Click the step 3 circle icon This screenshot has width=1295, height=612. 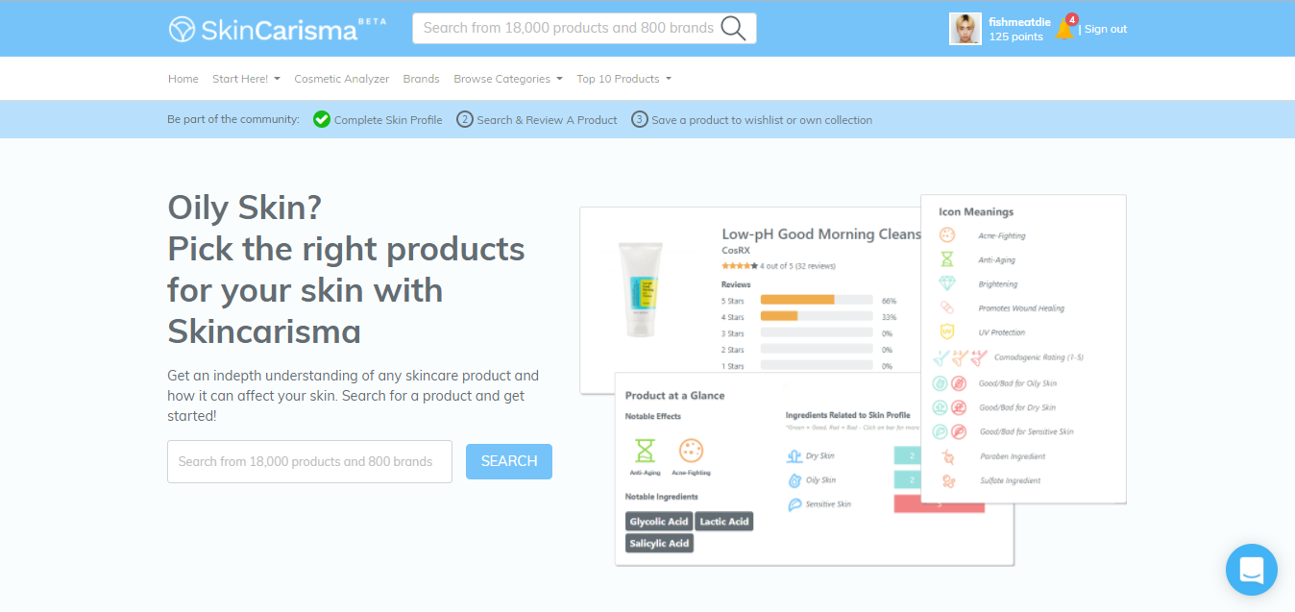(x=640, y=119)
